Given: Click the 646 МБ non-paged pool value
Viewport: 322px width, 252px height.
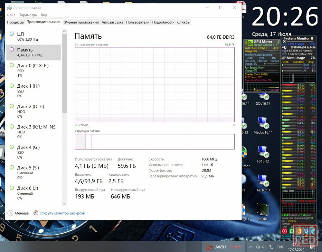Looking at the screenshot, I should point(120,197).
